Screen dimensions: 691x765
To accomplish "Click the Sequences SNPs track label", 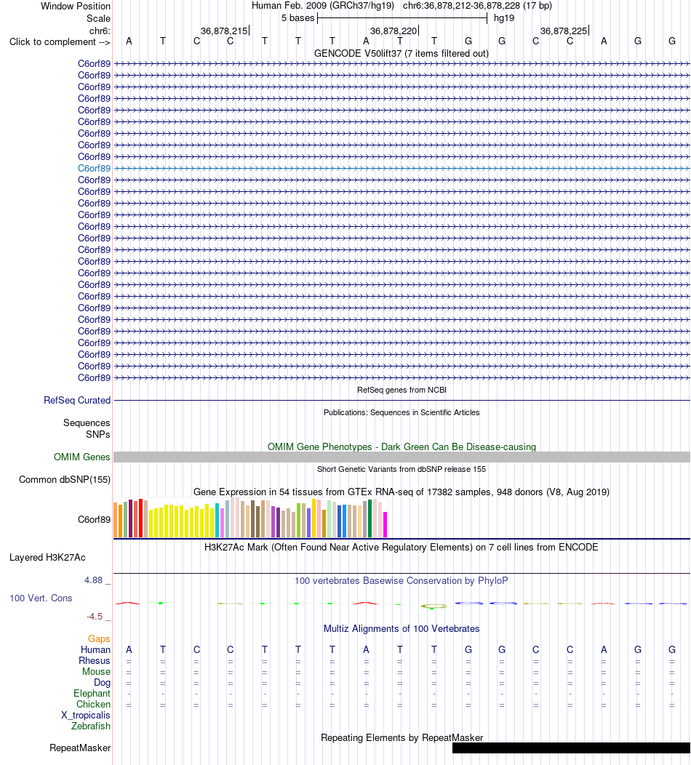I will 87,428.
